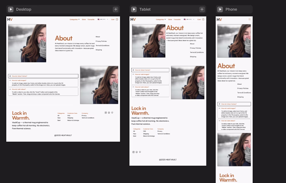Select the top hero image in Desktop frame

(x=27, y=43)
